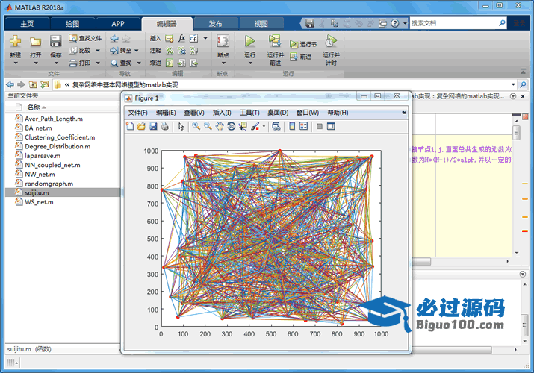This screenshot has width=534, height=373.
Task: Click the 查找文件 button
Action: pyautogui.click(x=86, y=38)
